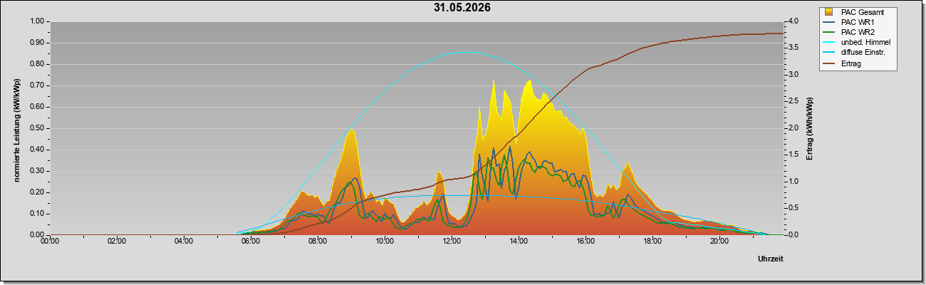The height and width of the screenshot is (285, 926).
Task: Click the Ertrag (kWh/kWp) right axis label
Action: pos(810,128)
